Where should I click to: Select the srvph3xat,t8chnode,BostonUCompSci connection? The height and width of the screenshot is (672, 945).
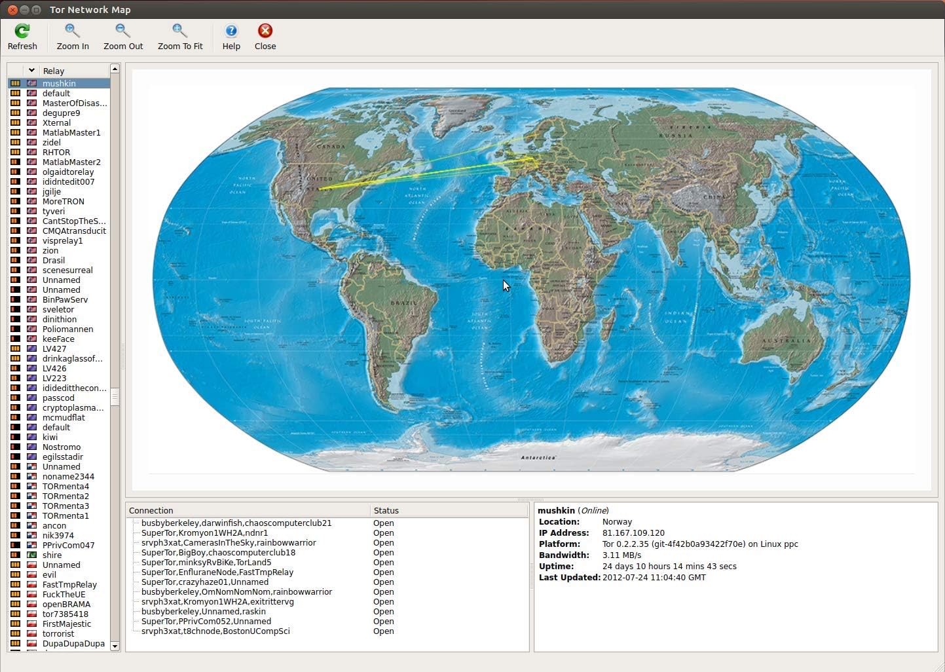tap(215, 631)
